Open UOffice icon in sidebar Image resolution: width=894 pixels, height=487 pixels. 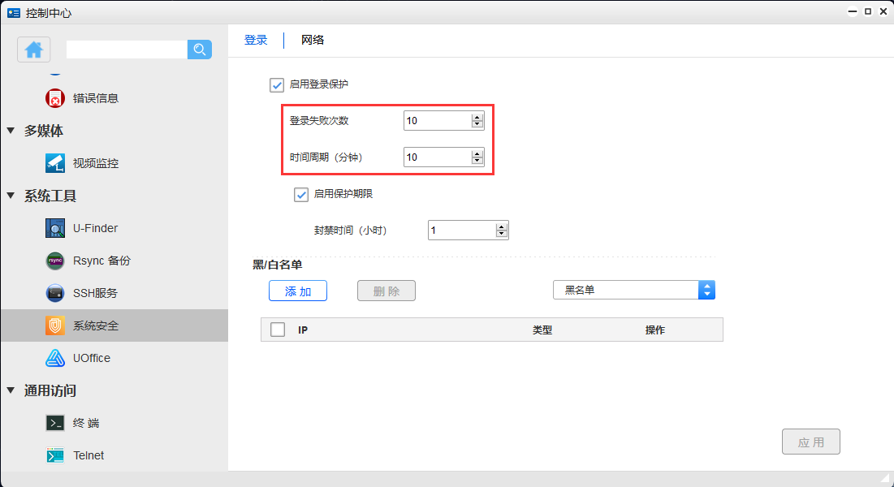(x=55, y=358)
